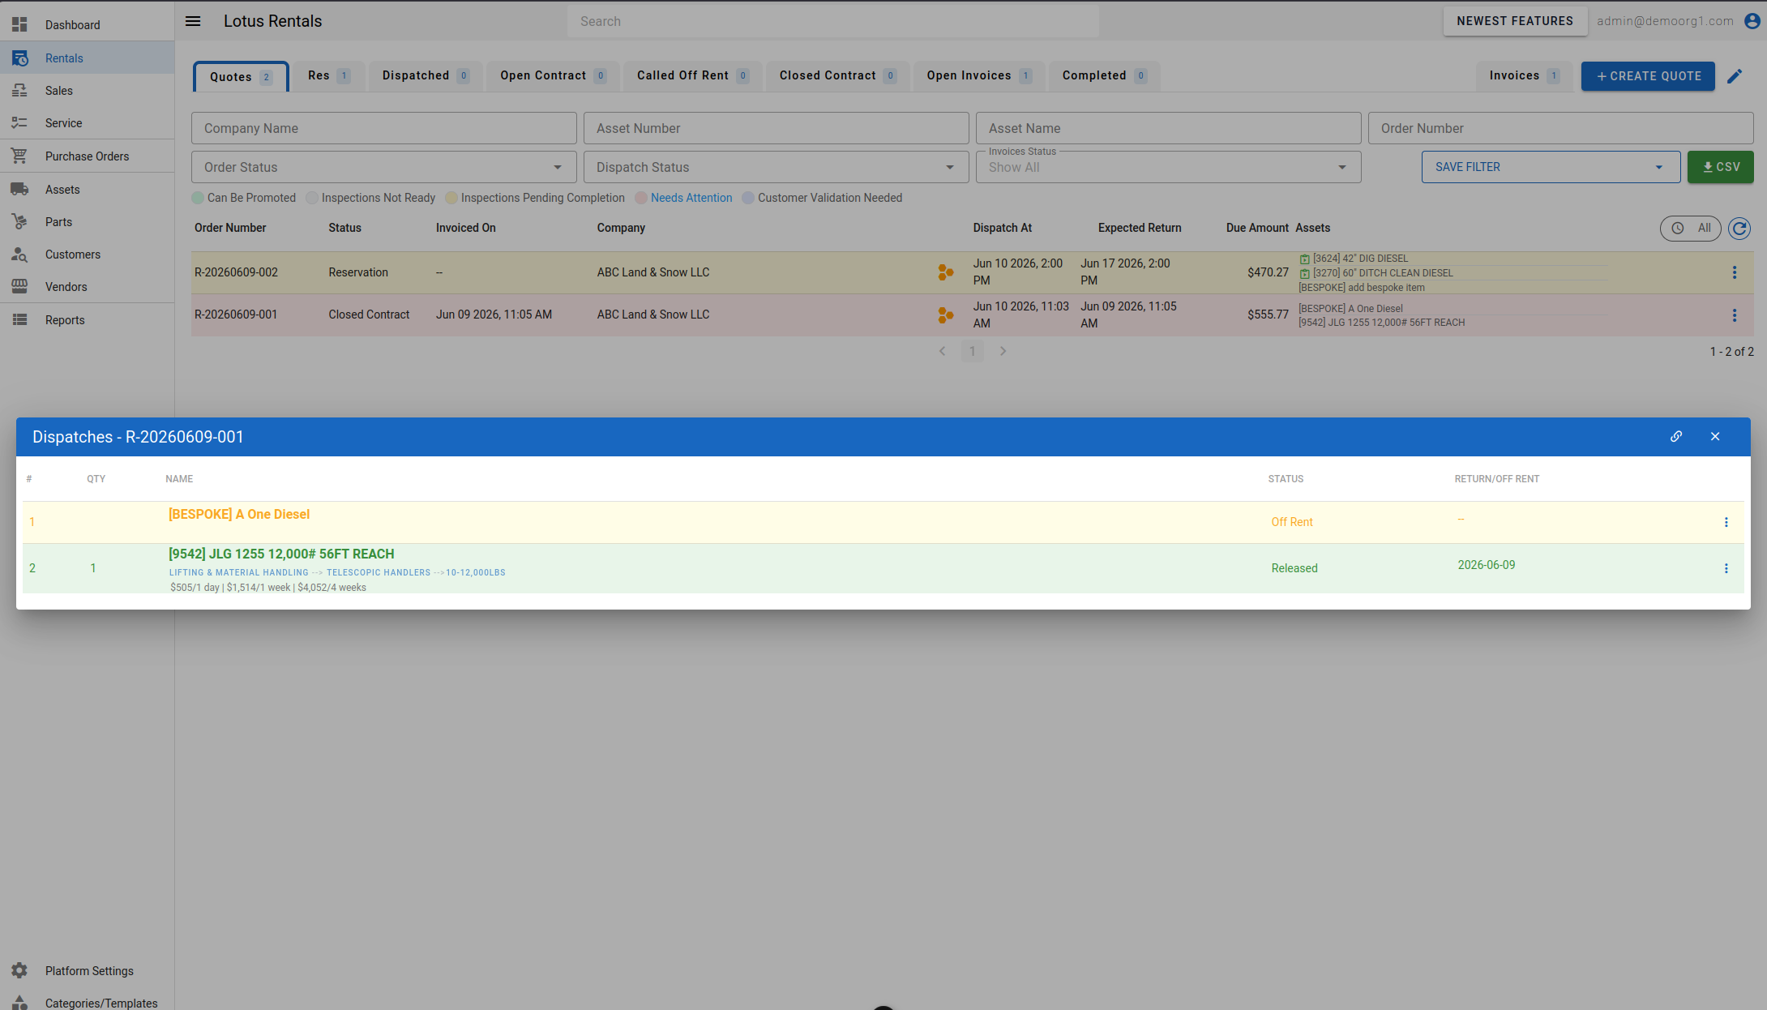This screenshot has height=1010, width=1767.
Task: Toggle the All time filter chip
Action: click(1691, 229)
